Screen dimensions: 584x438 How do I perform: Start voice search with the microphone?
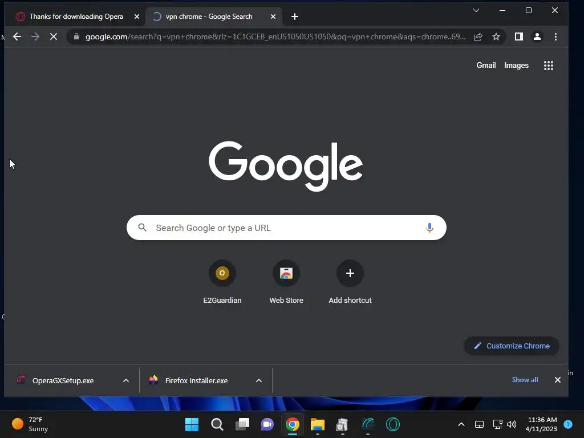pyautogui.click(x=429, y=228)
